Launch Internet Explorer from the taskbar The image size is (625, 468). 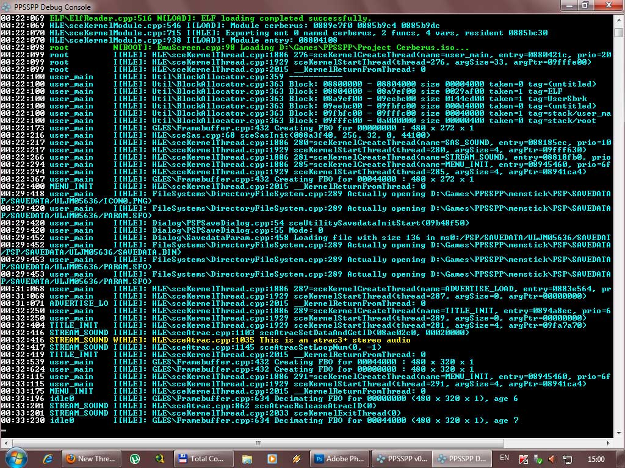tap(48, 459)
